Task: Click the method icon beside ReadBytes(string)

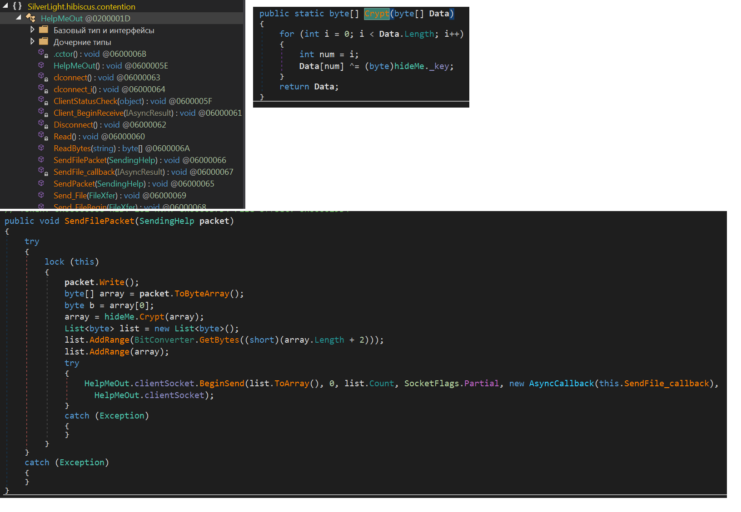Action: click(41, 148)
